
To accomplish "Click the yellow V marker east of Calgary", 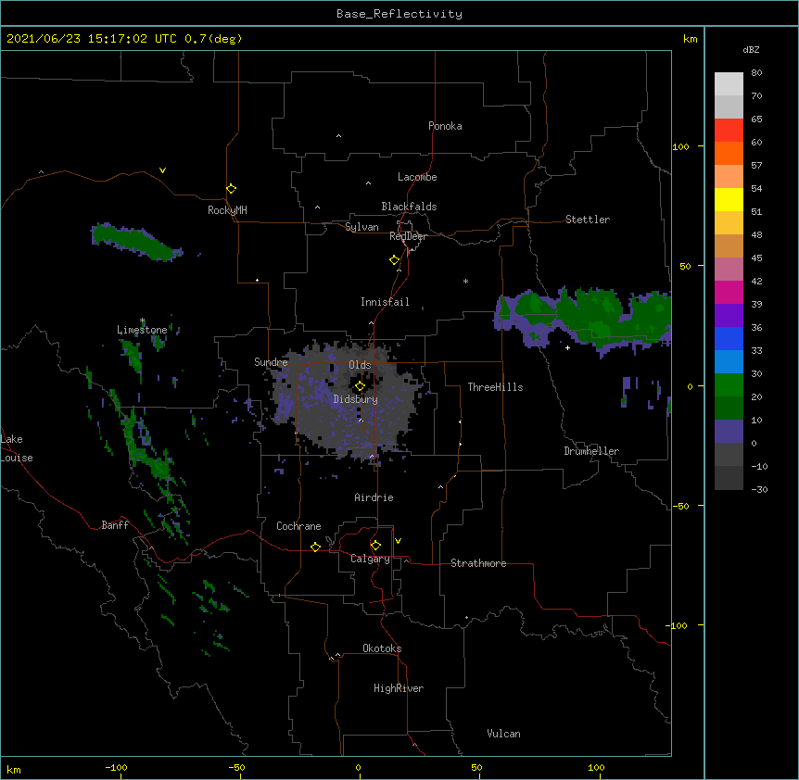I will tap(398, 541).
